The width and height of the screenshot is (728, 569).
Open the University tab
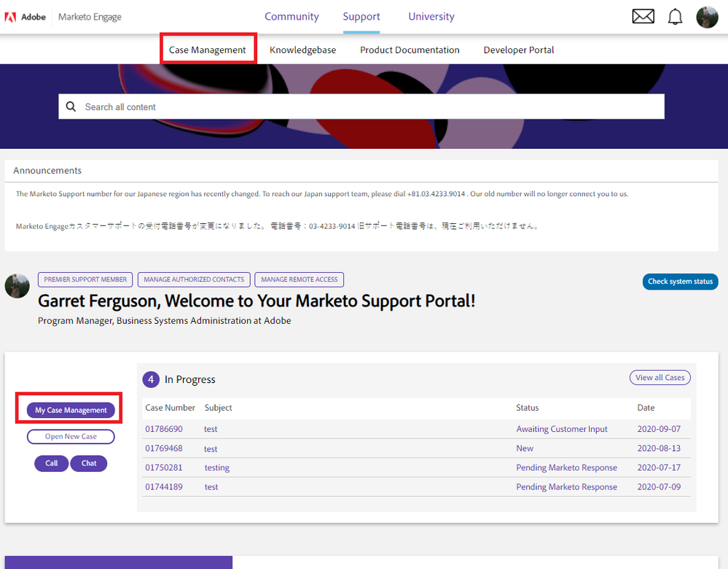[x=431, y=16]
